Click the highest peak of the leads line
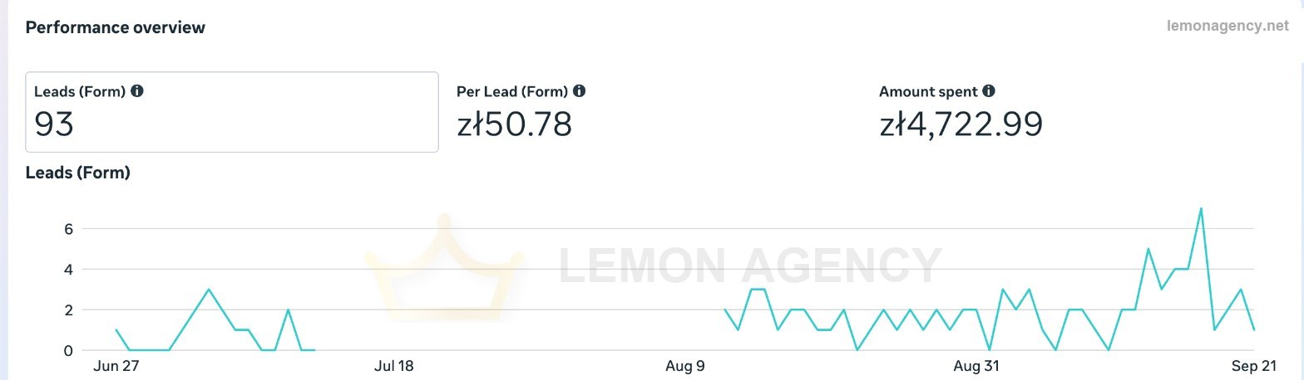1304x380 pixels. (x=1201, y=208)
